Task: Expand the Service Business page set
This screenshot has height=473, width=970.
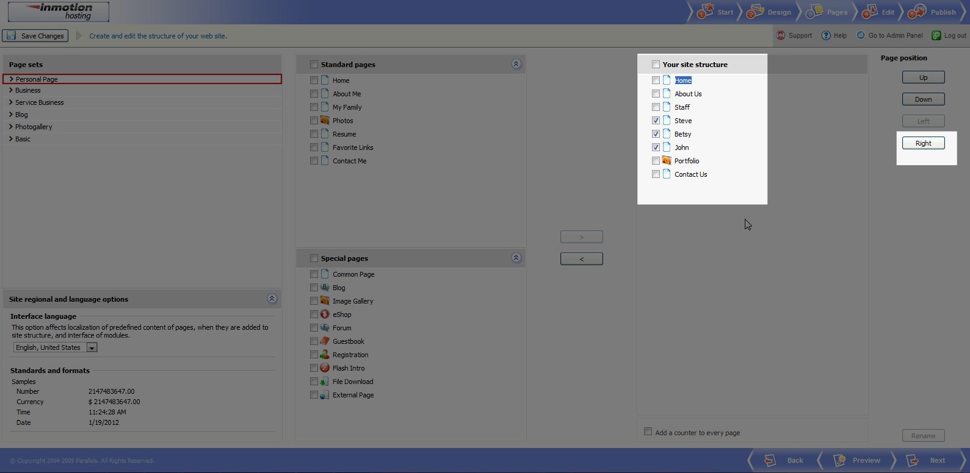Action: click(x=11, y=102)
